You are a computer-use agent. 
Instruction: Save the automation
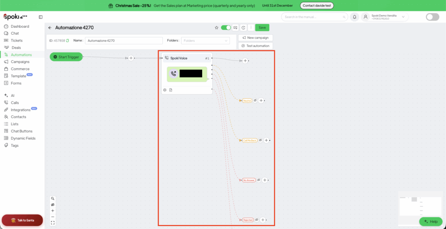[262, 27]
